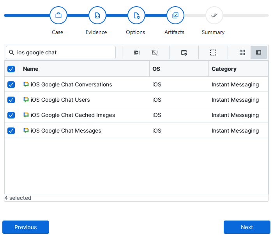Image resolution: width=272 pixels, height=235 pixels.
Task: Switch to grid view
Action: point(242,52)
